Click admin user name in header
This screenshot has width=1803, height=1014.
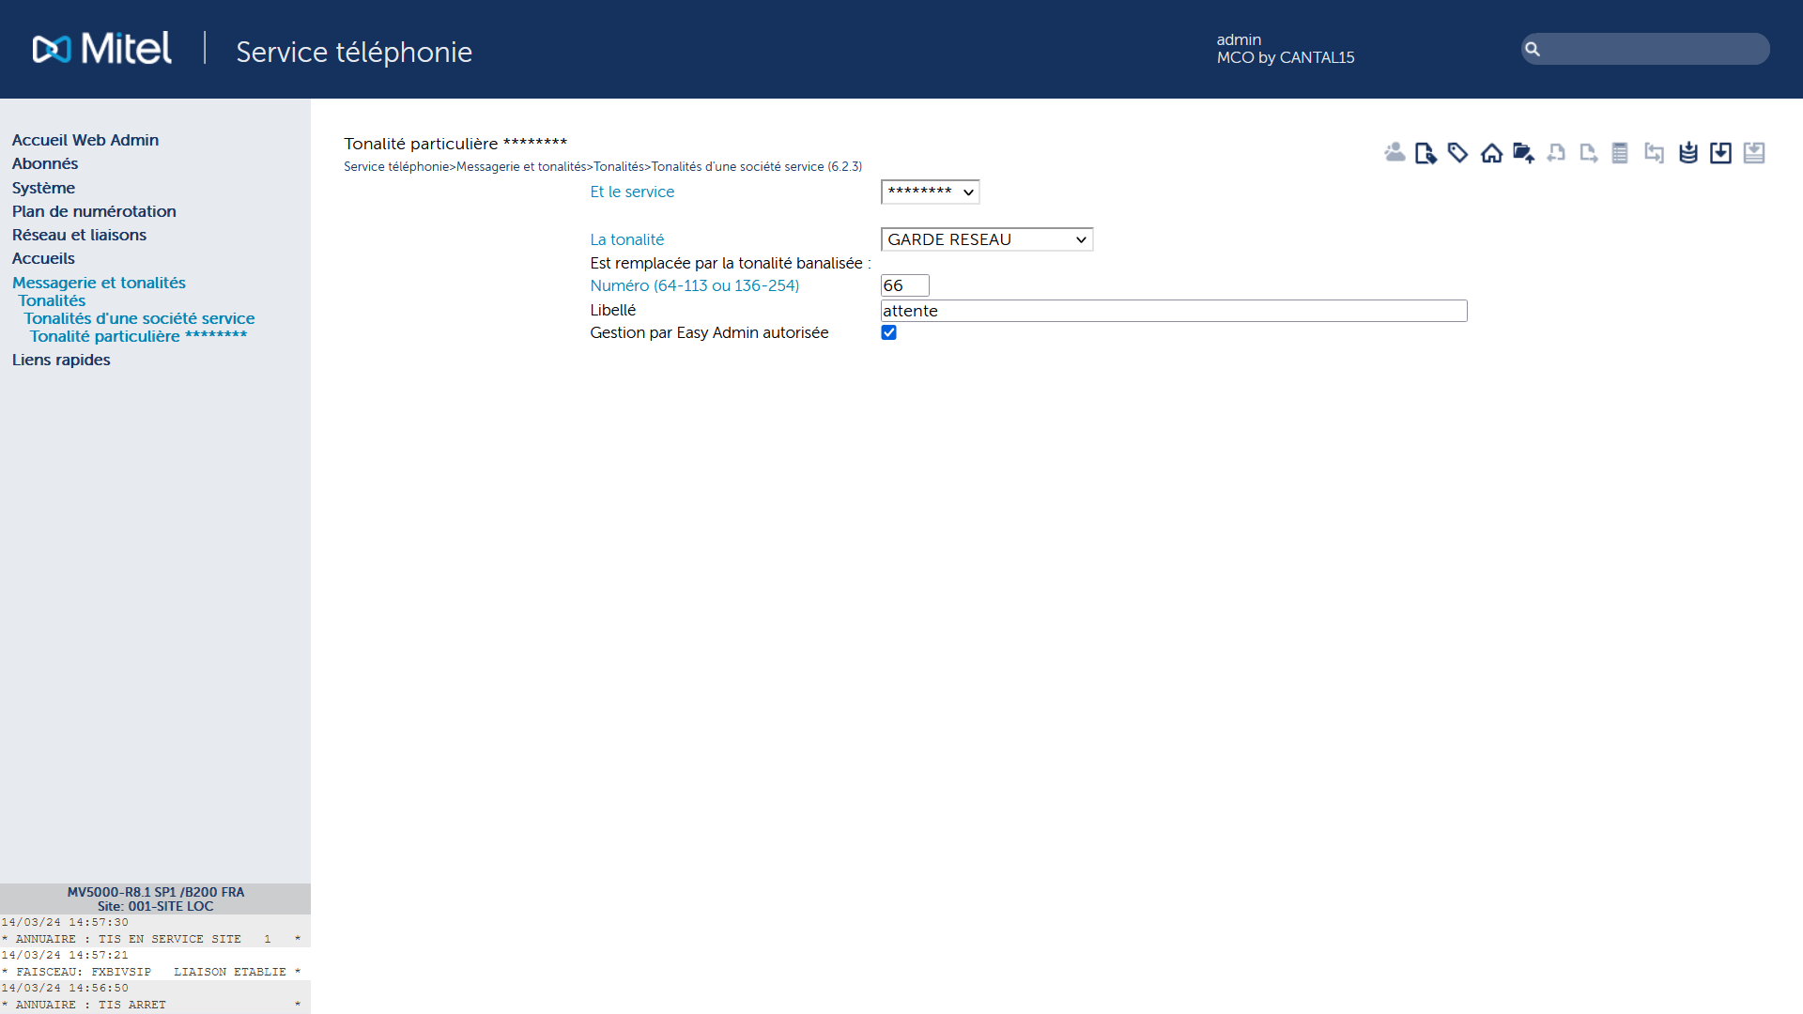point(1239,39)
